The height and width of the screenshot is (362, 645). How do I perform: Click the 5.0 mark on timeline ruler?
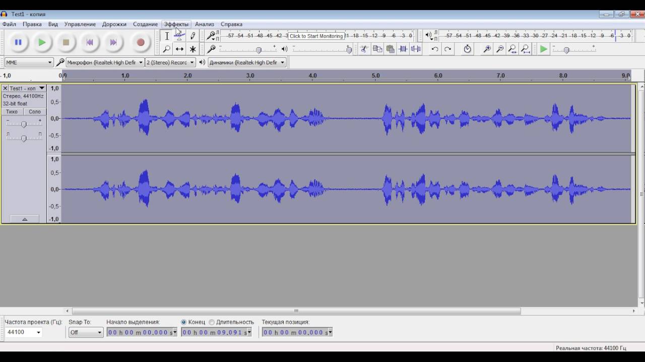(375, 75)
